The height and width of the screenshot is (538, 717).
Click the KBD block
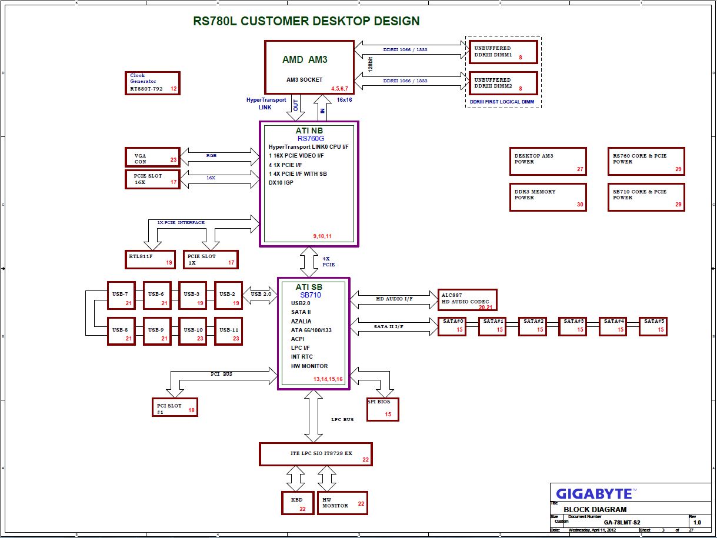click(x=298, y=503)
